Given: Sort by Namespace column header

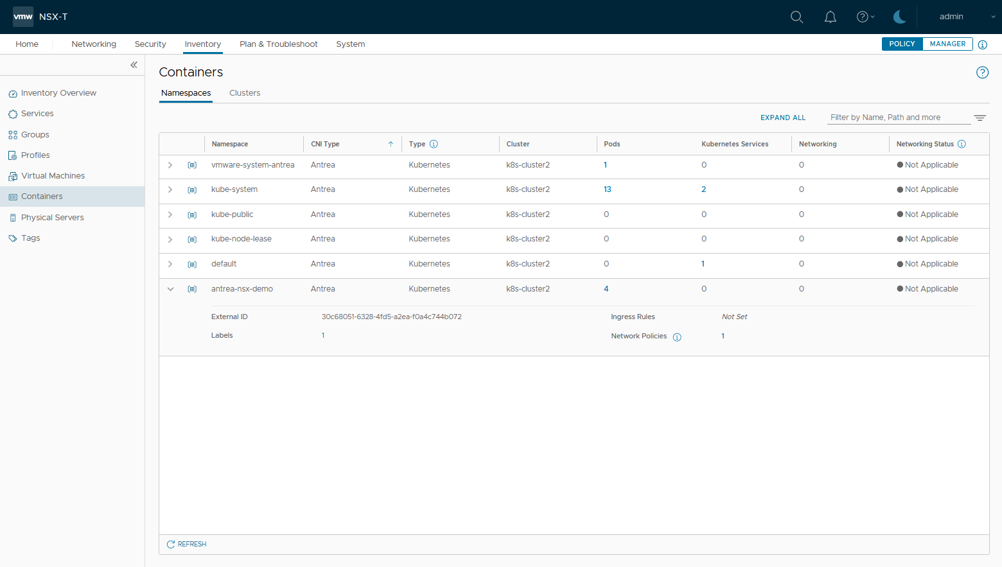Looking at the screenshot, I should 230,144.
